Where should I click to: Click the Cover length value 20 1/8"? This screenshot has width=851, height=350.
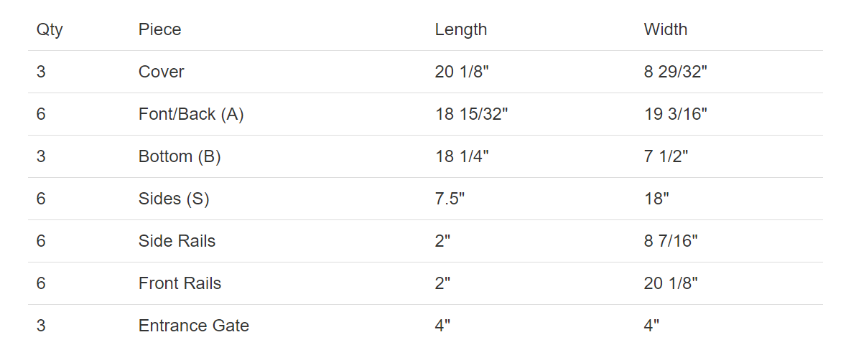(x=462, y=72)
